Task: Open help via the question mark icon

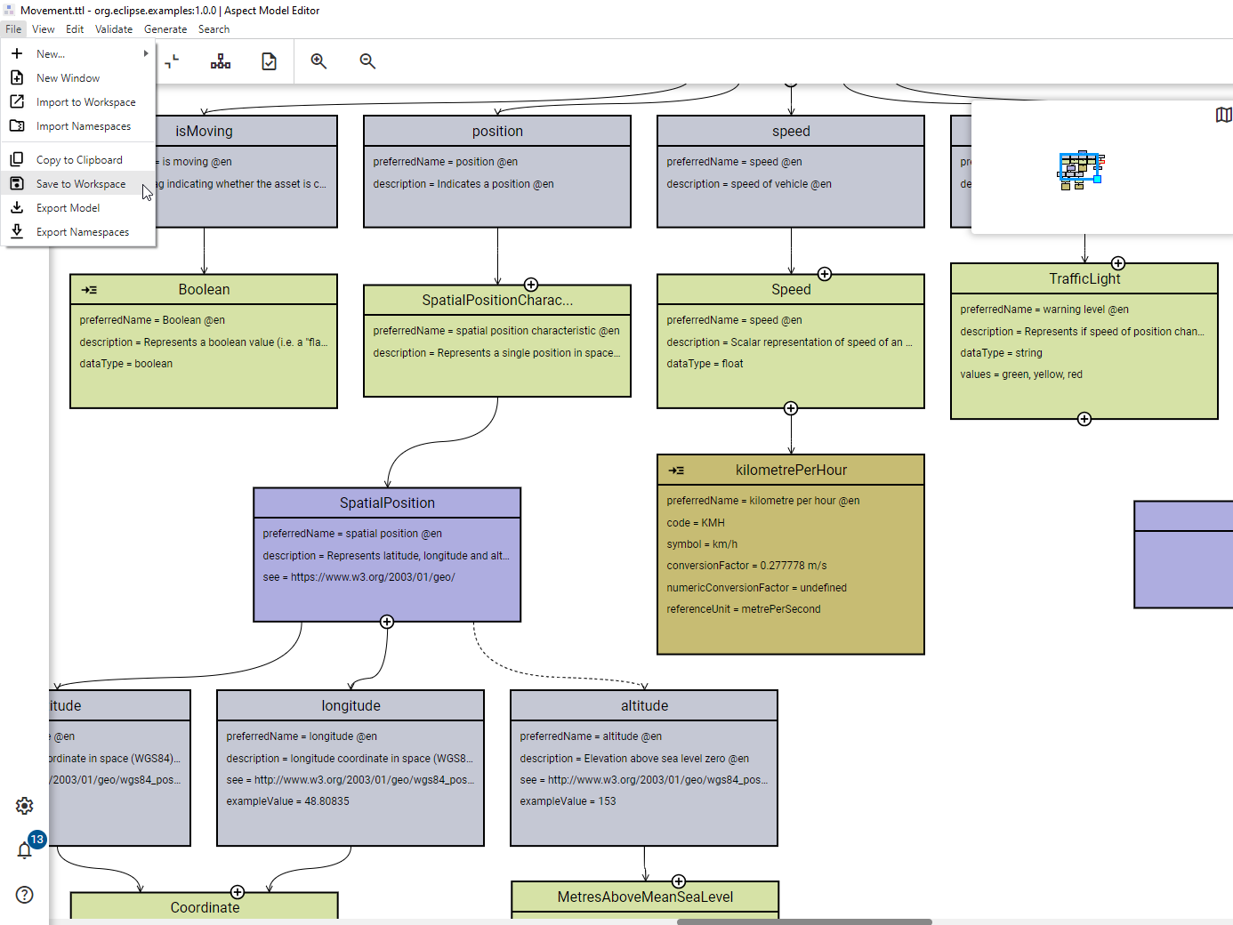Action: pos(25,895)
